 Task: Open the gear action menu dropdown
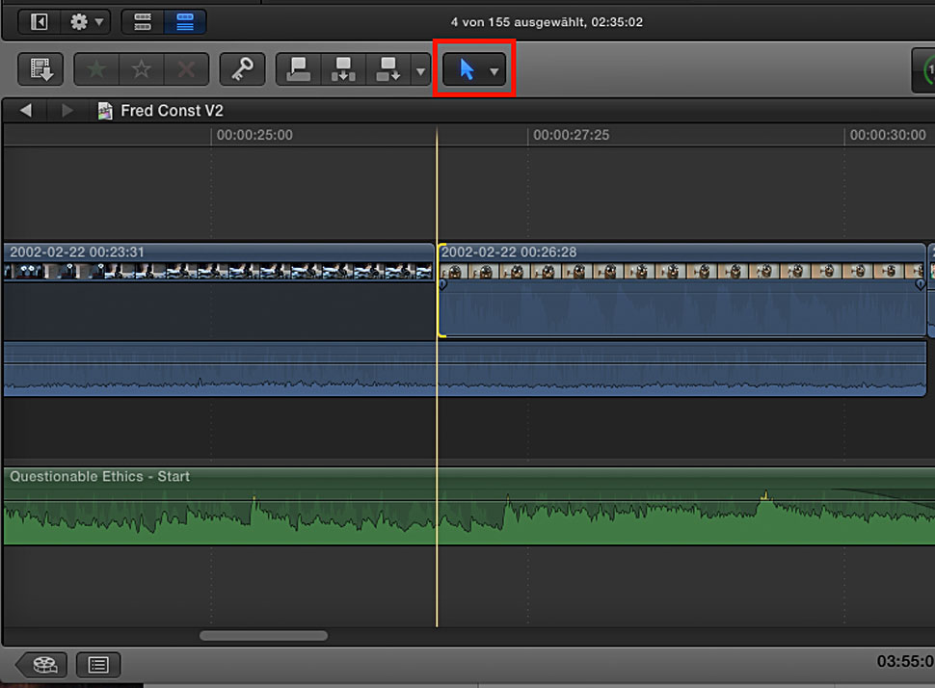point(87,21)
